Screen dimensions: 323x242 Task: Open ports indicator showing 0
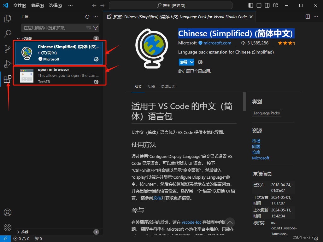click(x=38, y=239)
